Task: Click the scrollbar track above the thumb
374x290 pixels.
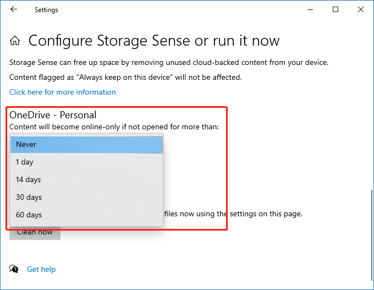Action: [372, 110]
